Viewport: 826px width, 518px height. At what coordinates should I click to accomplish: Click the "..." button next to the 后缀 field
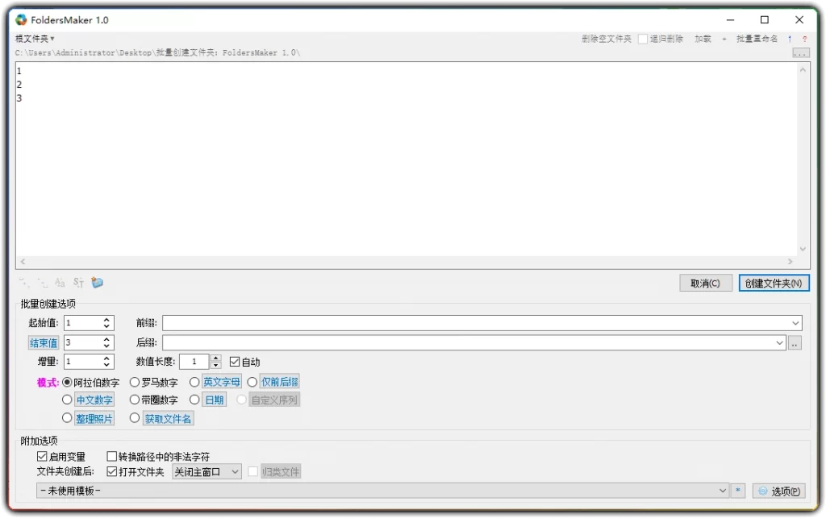pos(794,342)
